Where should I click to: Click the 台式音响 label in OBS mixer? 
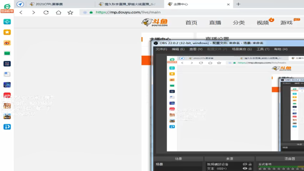coord(265,164)
